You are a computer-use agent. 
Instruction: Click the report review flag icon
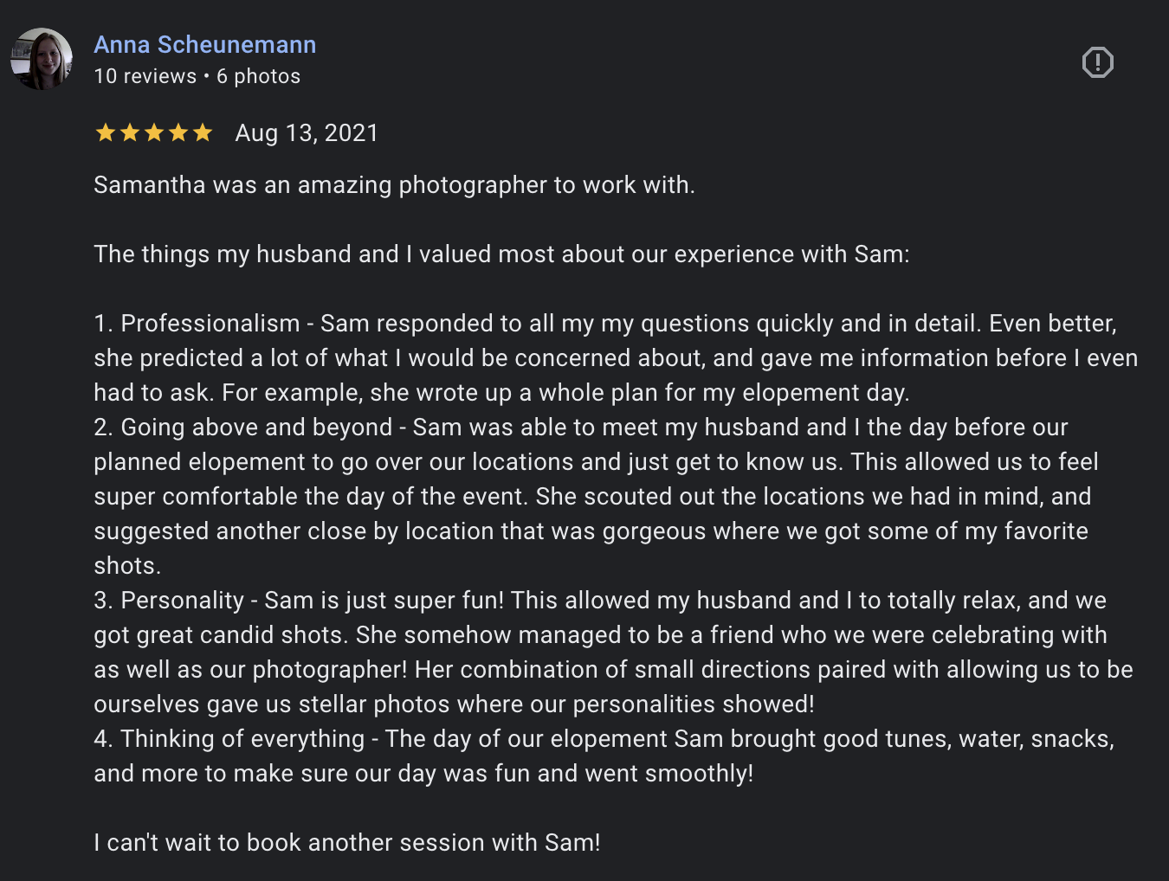pos(1097,62)
